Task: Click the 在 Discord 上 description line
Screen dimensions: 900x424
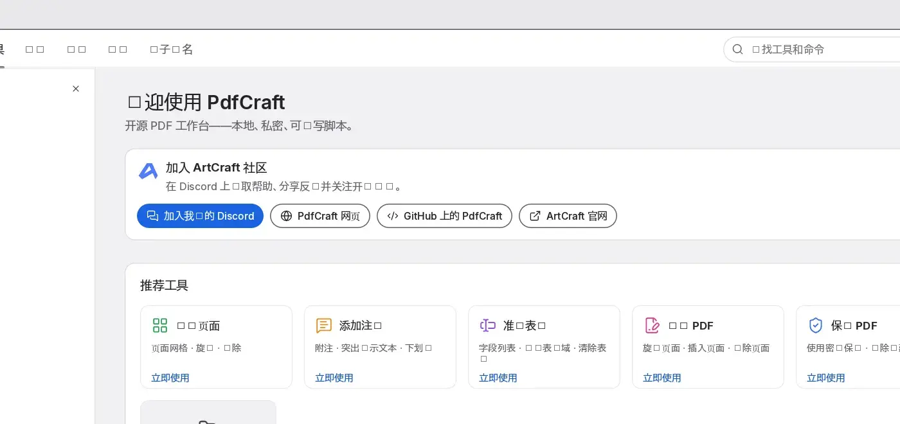Action: [284, 187]
